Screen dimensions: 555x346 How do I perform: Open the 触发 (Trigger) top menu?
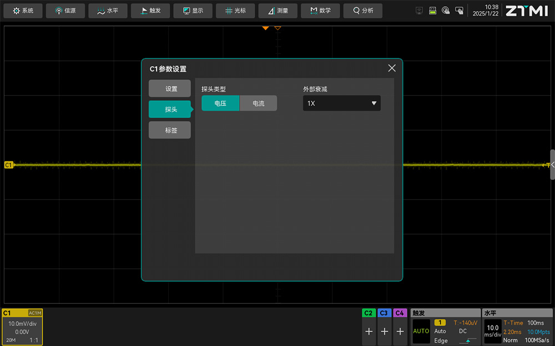point(150,11)
